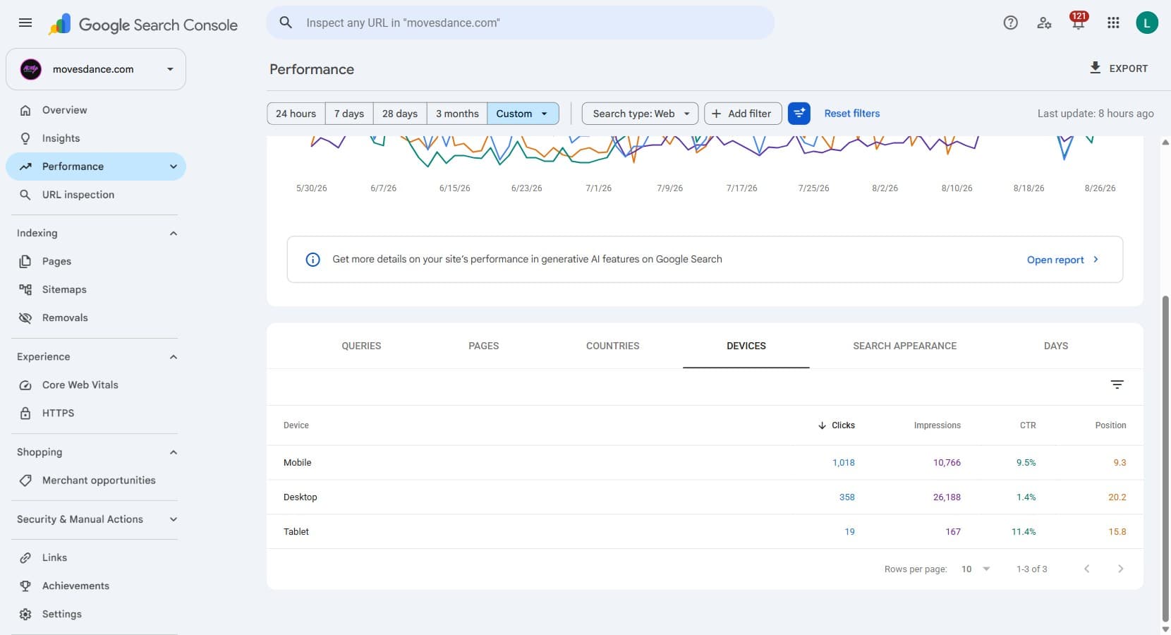Open the Help question mark icon
Viewport: 1171px width, 635px height.
pos(1010,23)
